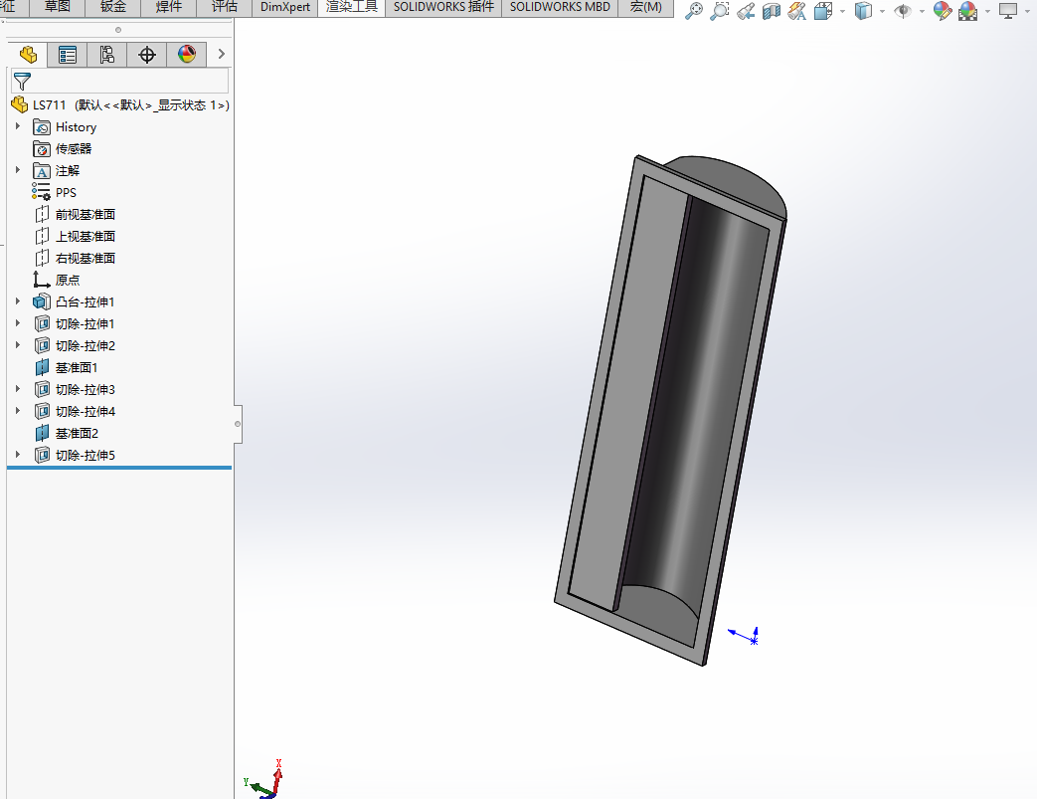Screen dimensions: 1037x799
Task: Select the PPS material item
Action: pyautogui.click(x=55, y=193)
